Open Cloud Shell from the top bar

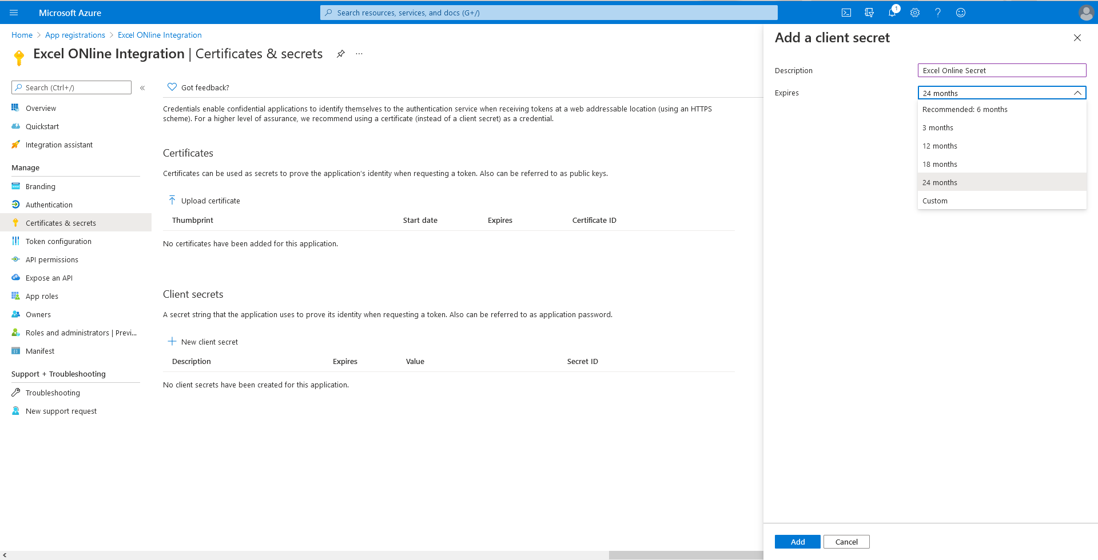pos(846,13)
